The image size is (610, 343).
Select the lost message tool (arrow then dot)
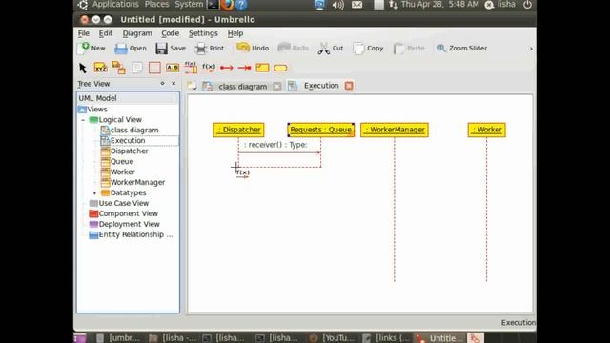coord(245,68)
